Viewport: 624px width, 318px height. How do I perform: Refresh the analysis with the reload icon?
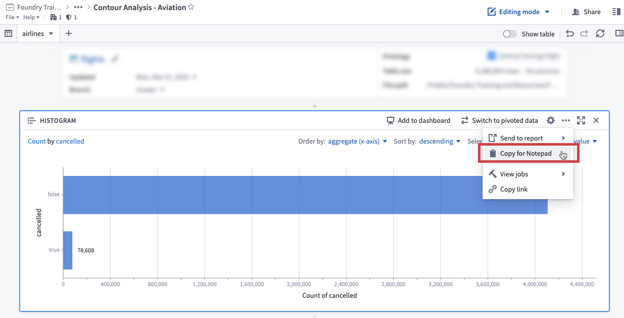[x=600, y=34]
